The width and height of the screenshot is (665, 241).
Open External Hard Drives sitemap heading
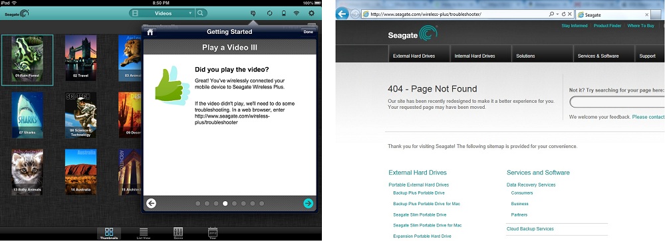(x=418, y=173)
